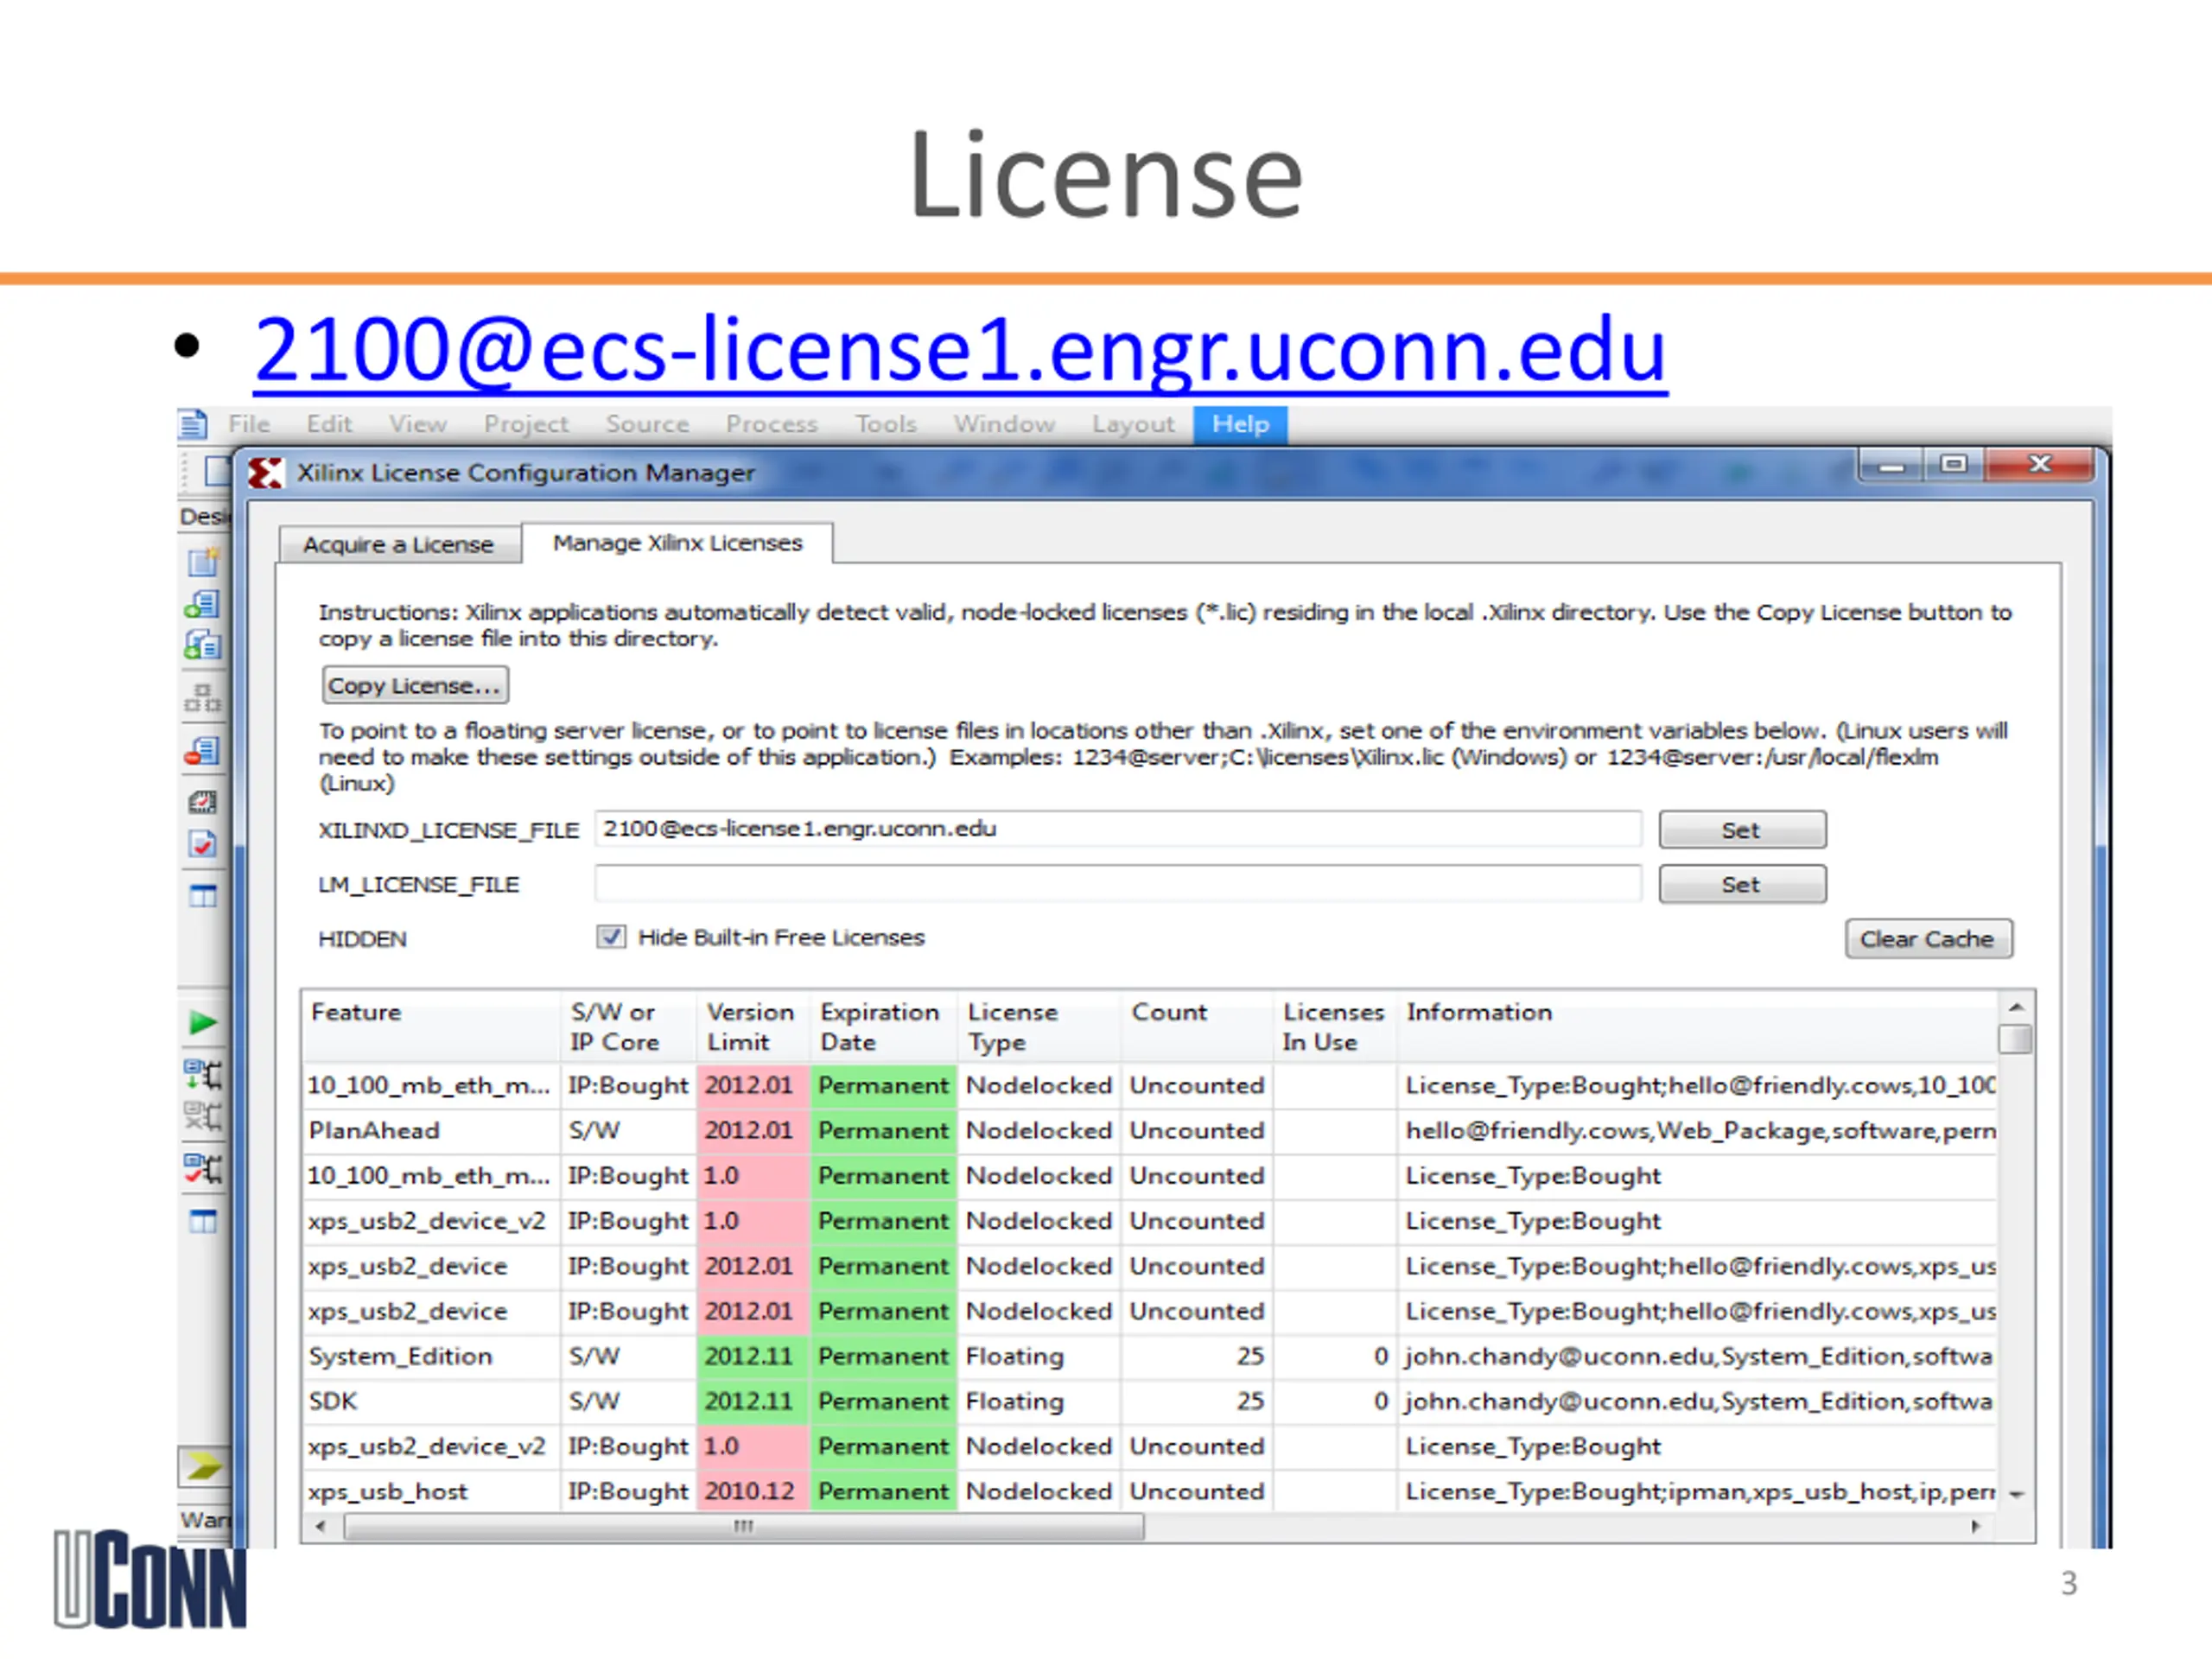Click the Licenses In Use column header
Viewport: 2212px width, 1659px height.
(1334, 1026)
